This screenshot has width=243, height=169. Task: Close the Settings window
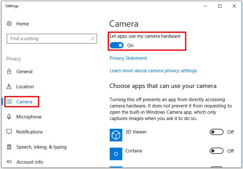[234, 6]
